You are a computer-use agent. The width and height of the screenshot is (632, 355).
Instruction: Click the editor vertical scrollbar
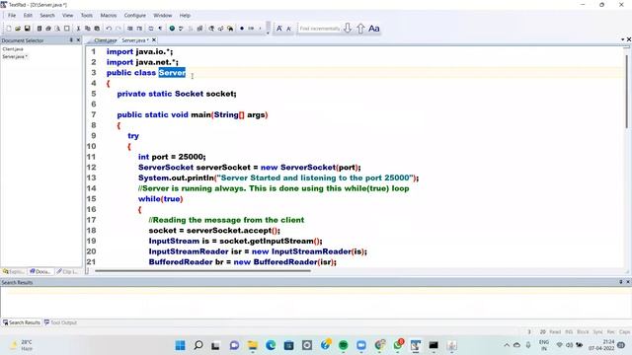point(627,91)
